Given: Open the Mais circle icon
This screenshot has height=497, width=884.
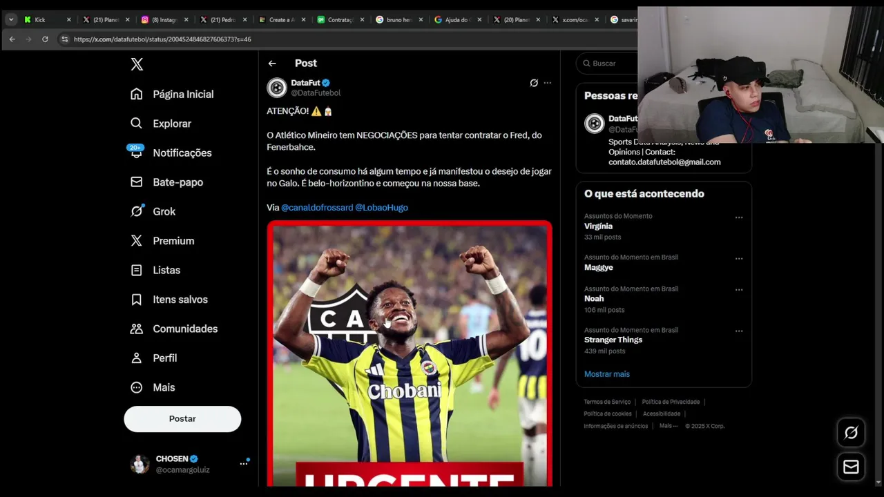Looking at the screenshot, I should tap(137, 387).
